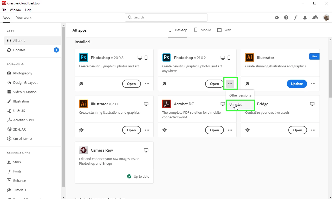The width and height of the screenshot is (332, 199).
Task: Open more options on Illustrator v 23.1
Action: click(147, 130)
